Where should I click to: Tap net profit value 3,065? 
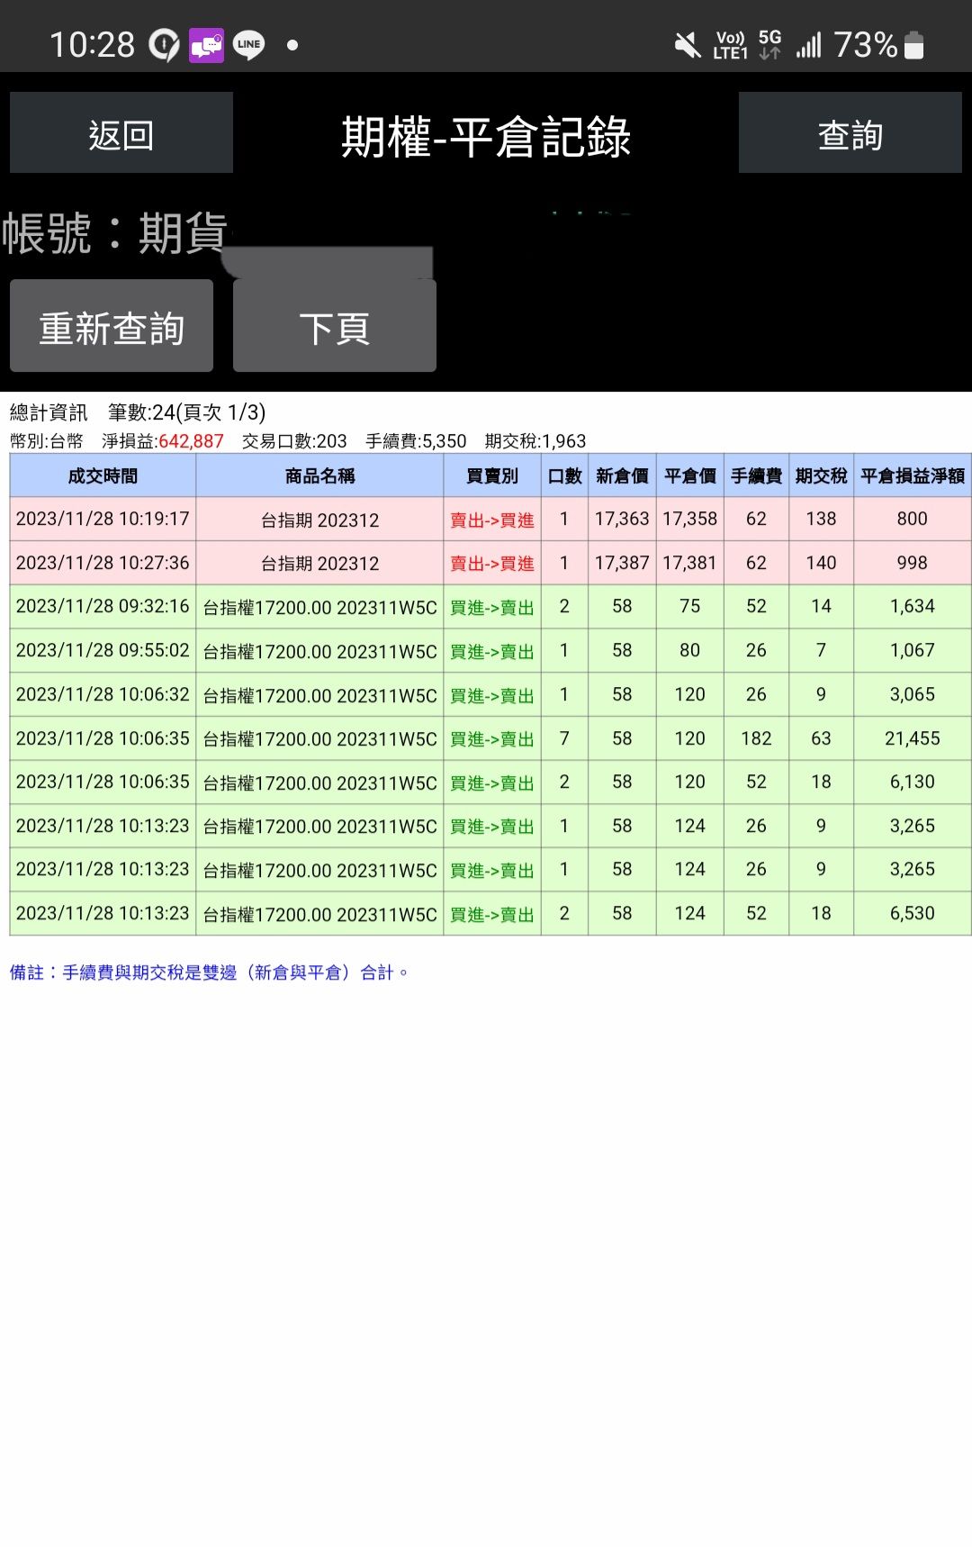coord(913,694)
